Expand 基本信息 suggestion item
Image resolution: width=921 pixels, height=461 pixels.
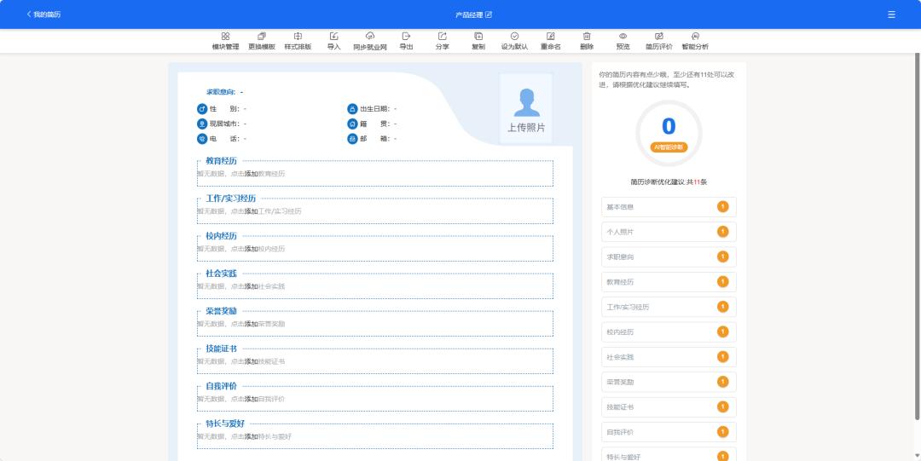669,207
